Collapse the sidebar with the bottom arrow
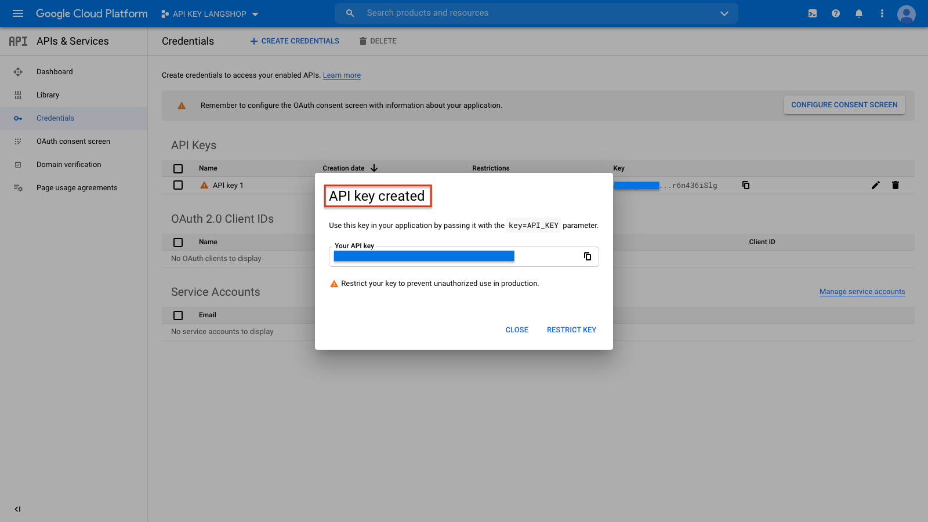 click(x=17, y=509)
